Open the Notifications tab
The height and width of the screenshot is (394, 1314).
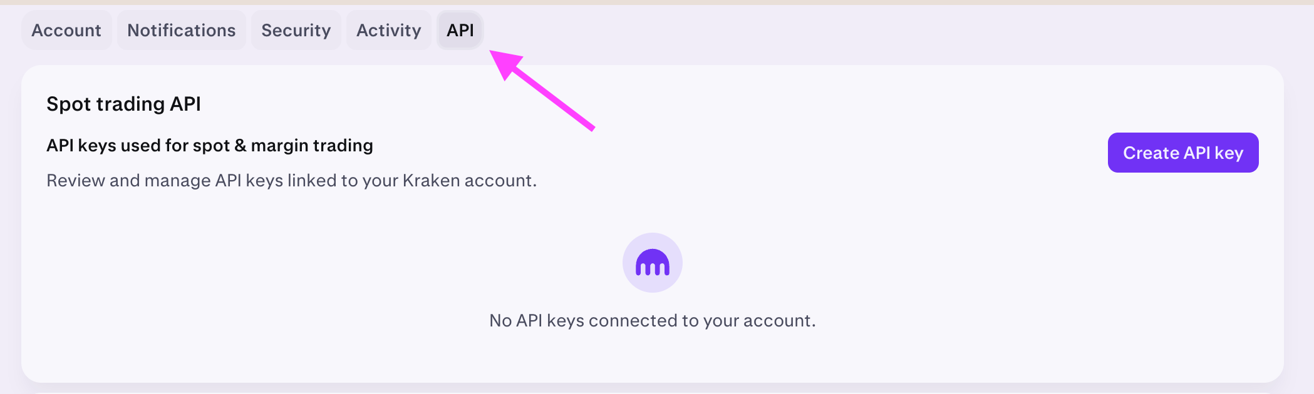pos(181,29)
